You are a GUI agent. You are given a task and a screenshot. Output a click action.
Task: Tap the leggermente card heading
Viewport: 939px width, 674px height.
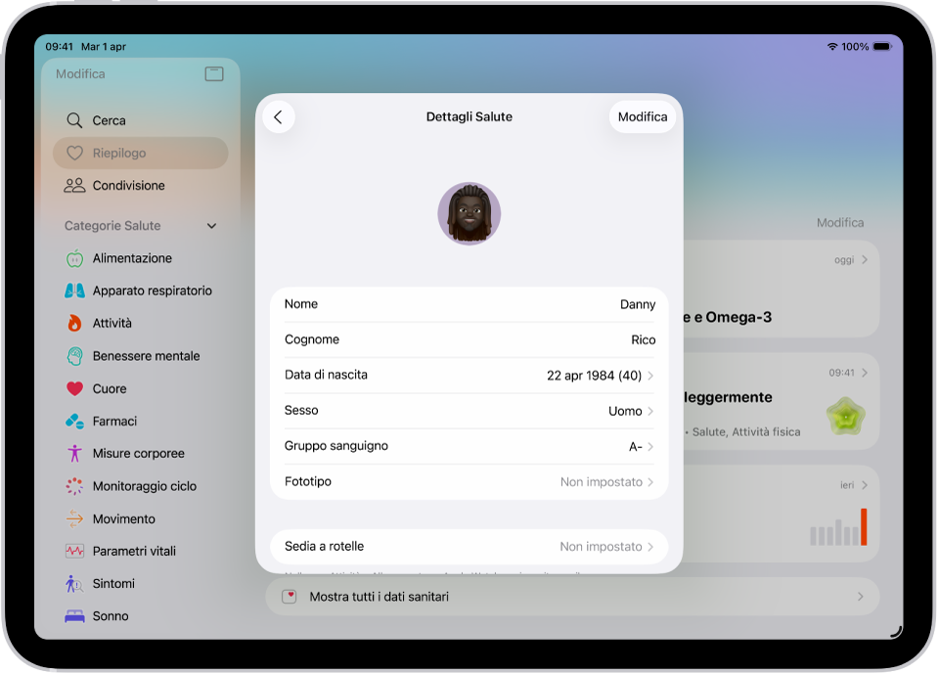[728, 397]
